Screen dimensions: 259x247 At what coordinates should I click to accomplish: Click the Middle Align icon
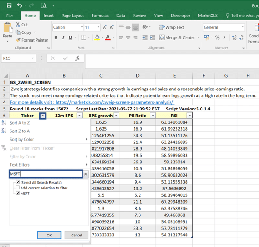(x=128, y=27)
